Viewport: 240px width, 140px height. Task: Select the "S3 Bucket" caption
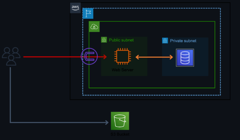pyautogui.click(x=120, y=134)
